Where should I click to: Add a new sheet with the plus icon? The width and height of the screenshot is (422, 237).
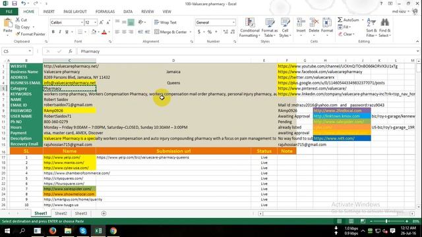[104, 213]
